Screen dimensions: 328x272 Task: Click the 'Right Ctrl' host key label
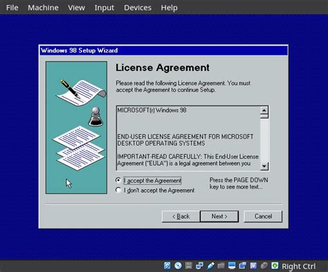tap(298, 266)
